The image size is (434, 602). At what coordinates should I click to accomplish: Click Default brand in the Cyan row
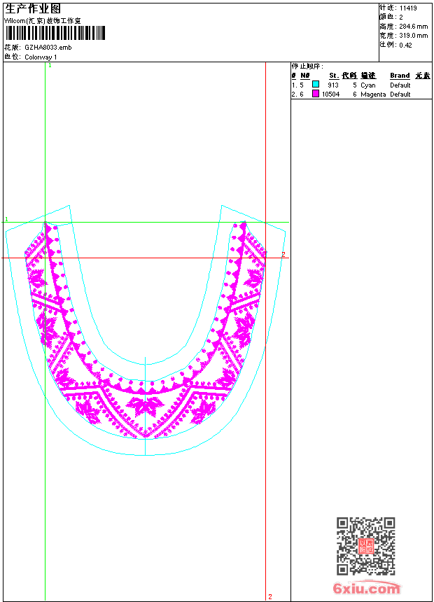pyautogui.click(x=400, y=85)
